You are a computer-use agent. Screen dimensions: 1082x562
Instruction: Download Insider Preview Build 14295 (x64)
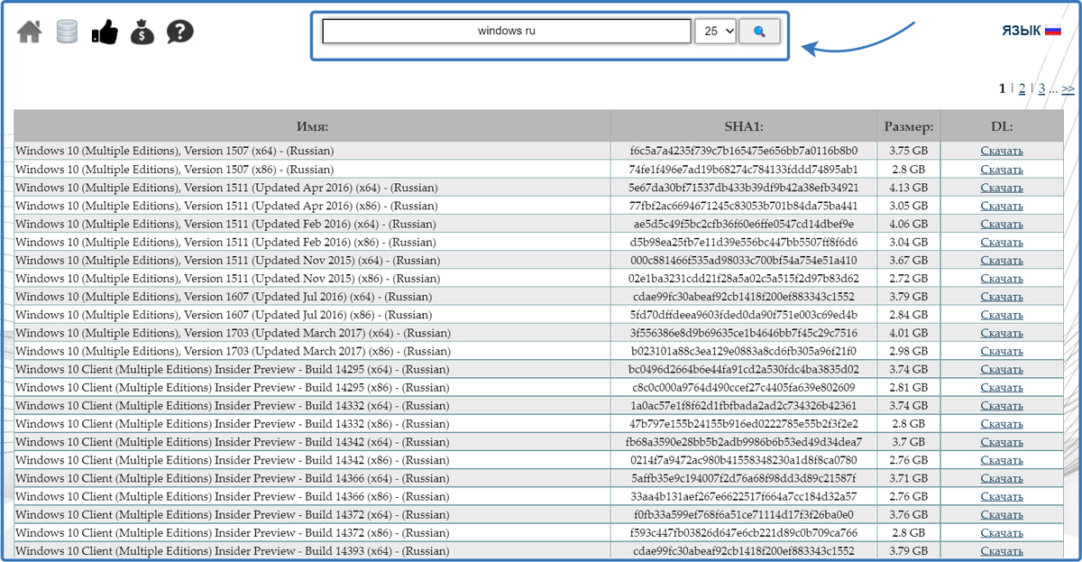[1002, 369]
